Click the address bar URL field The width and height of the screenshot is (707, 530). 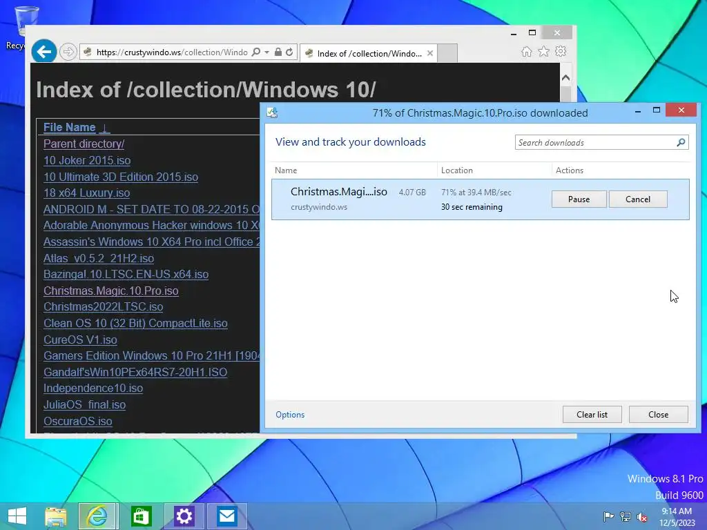pyautogui.click(x=172, y=52)
